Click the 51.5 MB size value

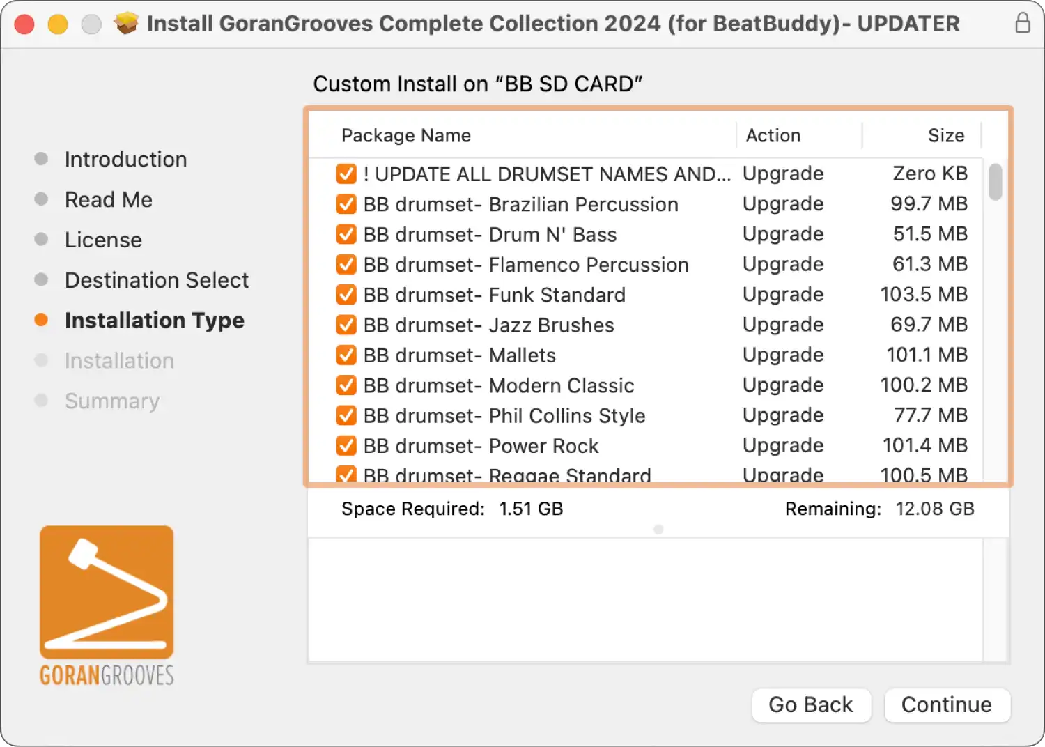pyautogui.click(x=931, y=234)
